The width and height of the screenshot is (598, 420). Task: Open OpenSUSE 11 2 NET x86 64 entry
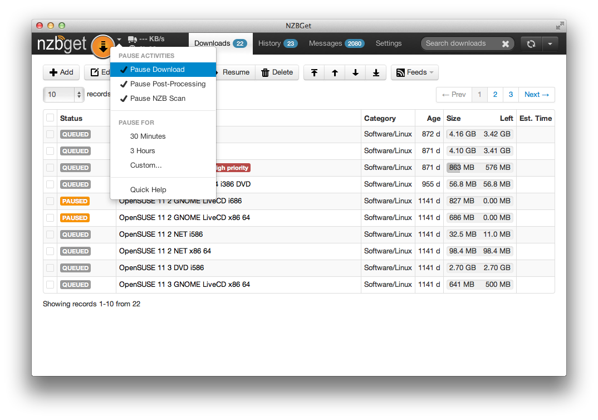point(165,251)
